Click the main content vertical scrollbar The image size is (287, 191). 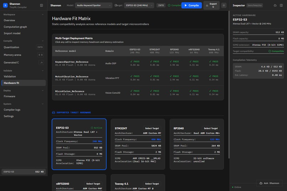click(x=229, y=85)
